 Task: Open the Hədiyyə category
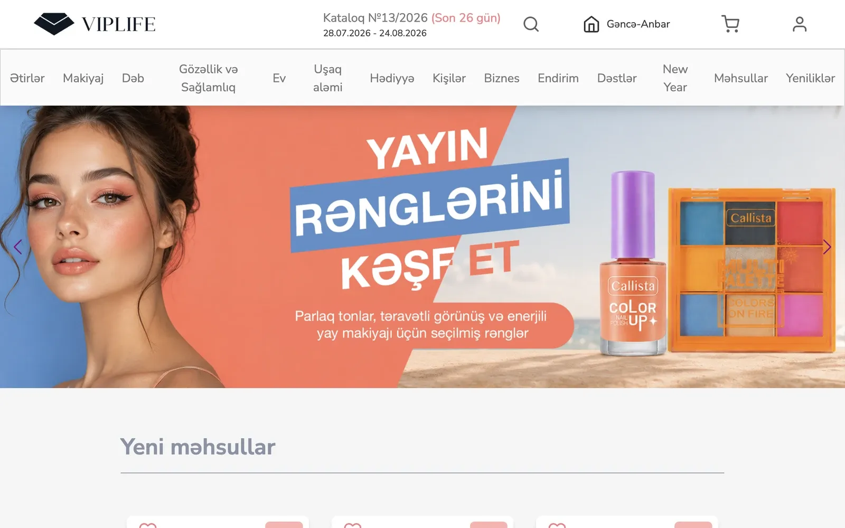click(x=392, y=78)
